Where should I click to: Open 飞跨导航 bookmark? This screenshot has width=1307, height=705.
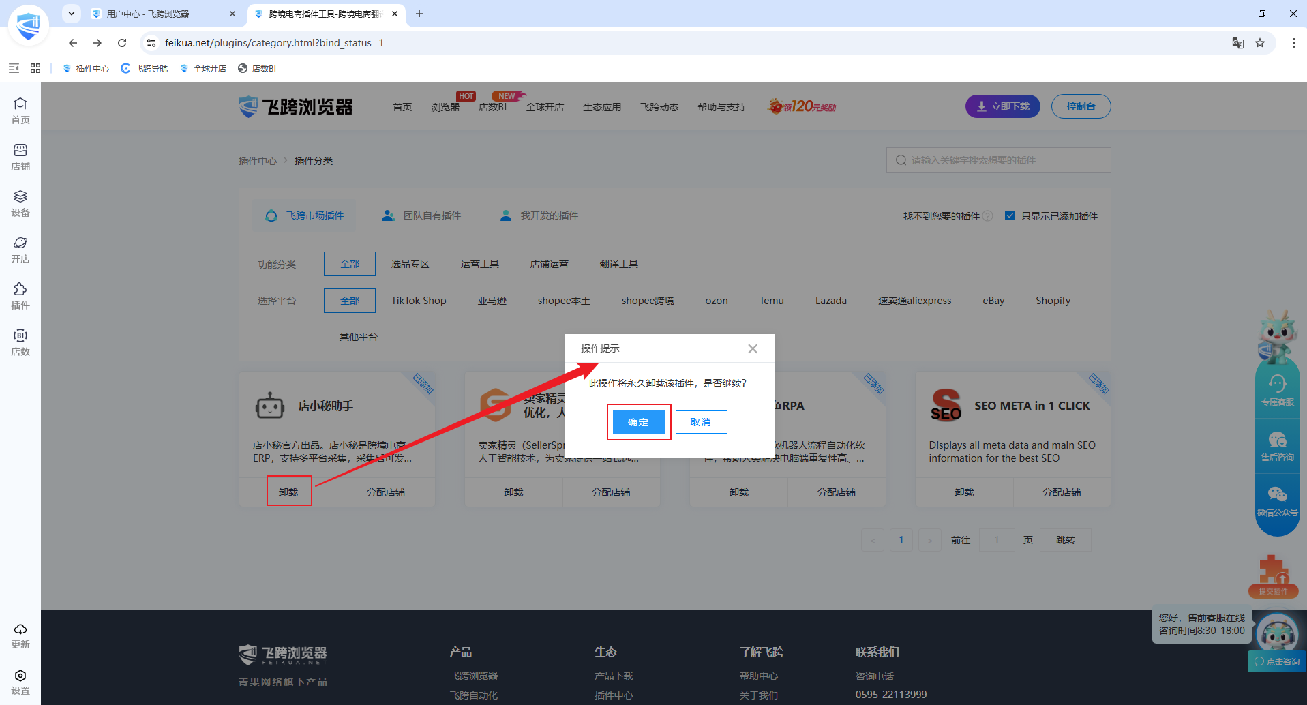(145, 68)
